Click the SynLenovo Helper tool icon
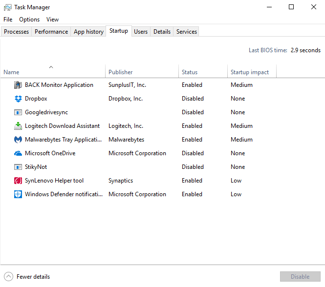This screenshot has width=325, height=287. (18, 181)
